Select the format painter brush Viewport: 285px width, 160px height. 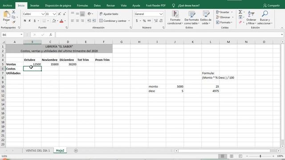[14, 22]
